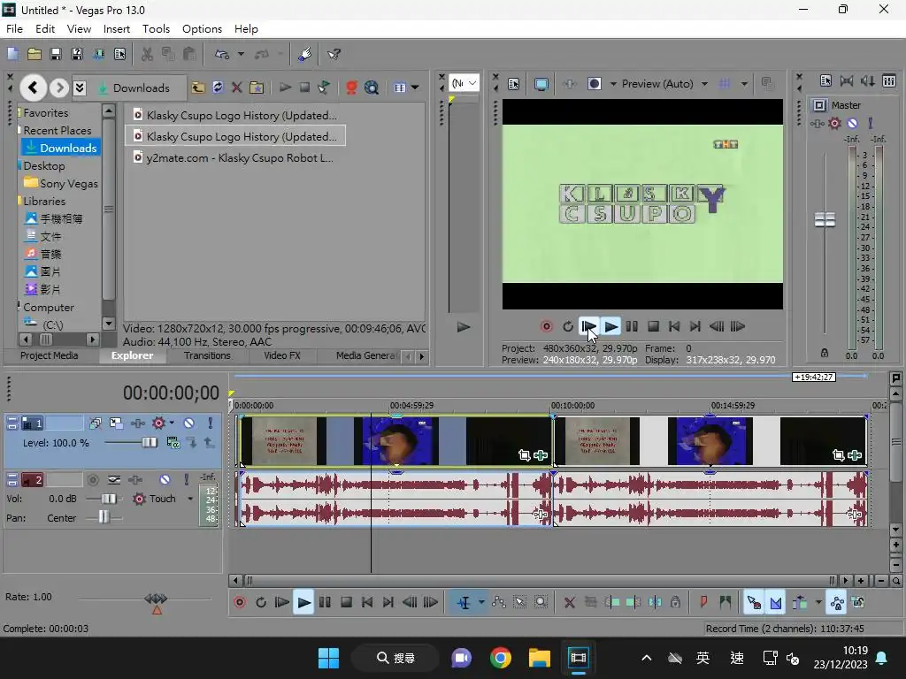906x679 pixels.
Task: Switch to the Project Media tab
Action: coord(50,355)
